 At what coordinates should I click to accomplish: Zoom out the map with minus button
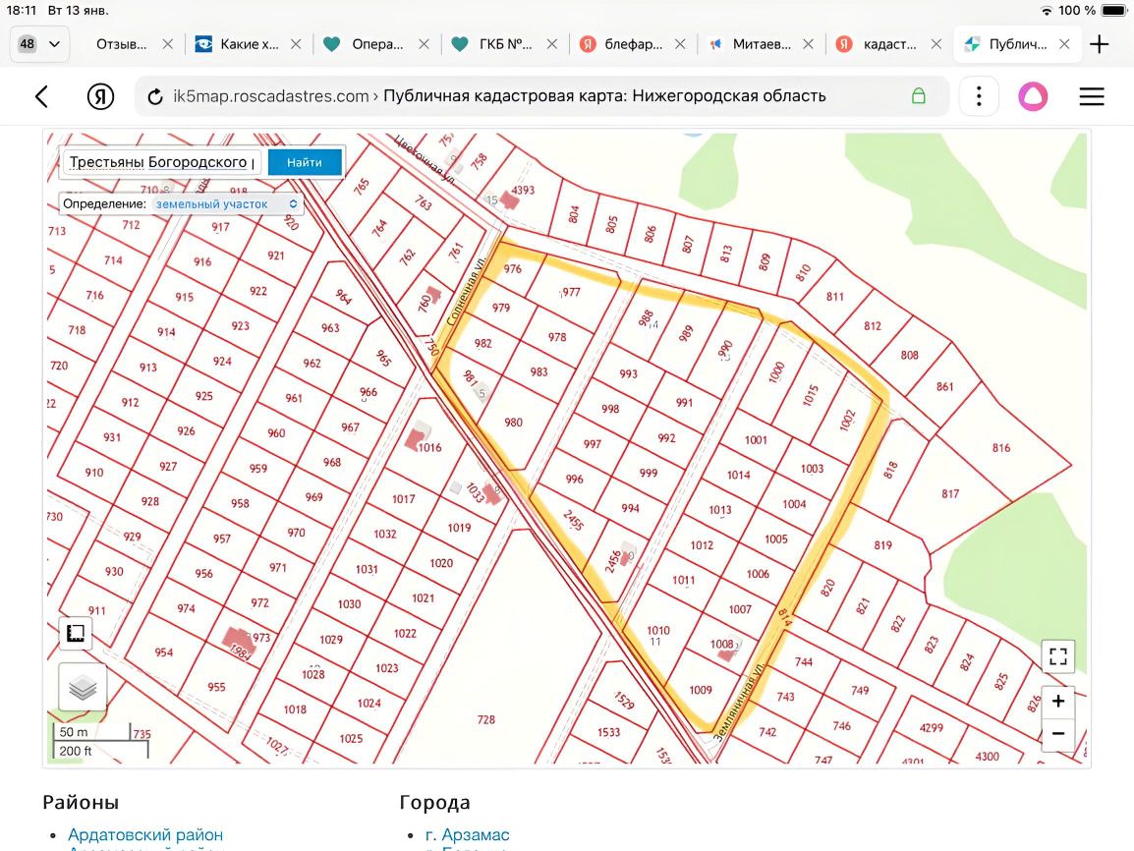(1058, 733)
